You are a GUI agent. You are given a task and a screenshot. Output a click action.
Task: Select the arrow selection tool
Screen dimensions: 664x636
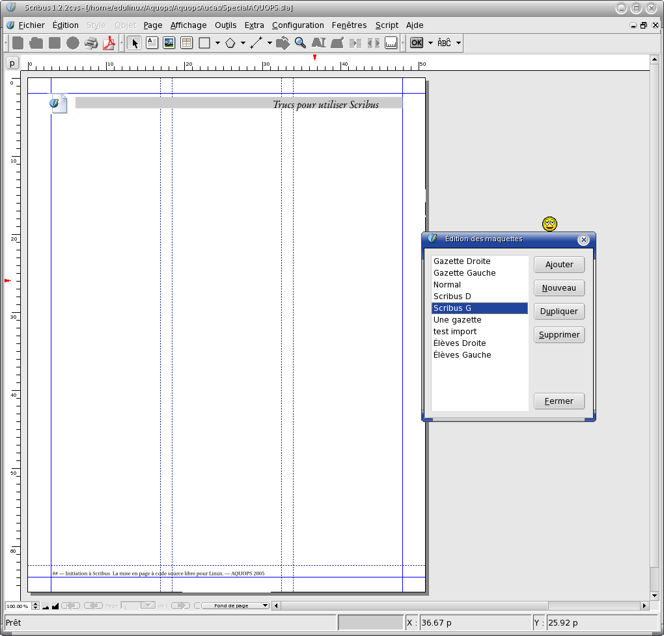pyautogui.click(x=135, y=43)
